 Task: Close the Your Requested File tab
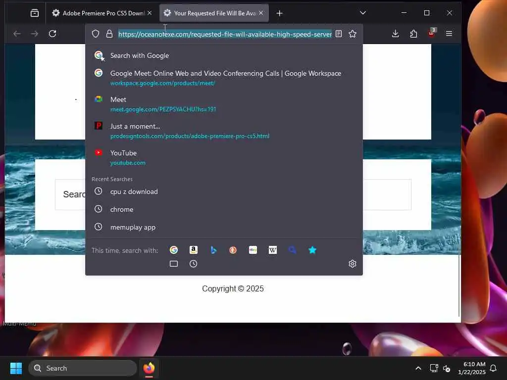(261, 13)
